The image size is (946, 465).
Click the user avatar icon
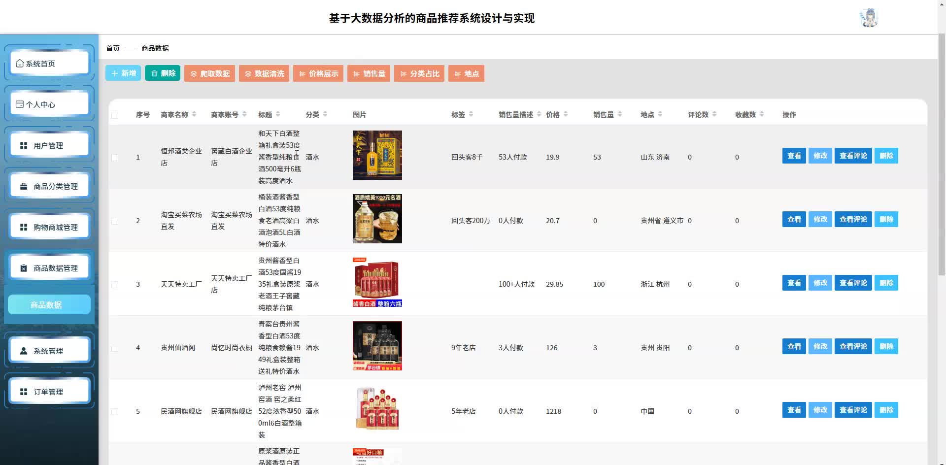pos(869,18)
